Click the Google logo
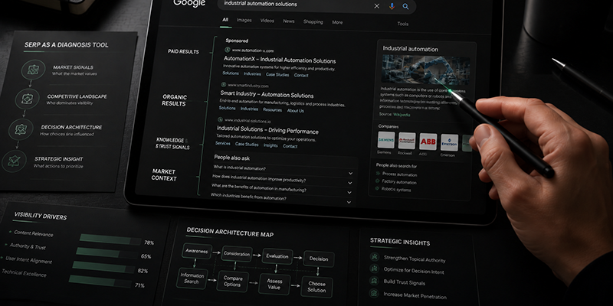Screen dimensions: 613x306 click(x=189, y=3)
